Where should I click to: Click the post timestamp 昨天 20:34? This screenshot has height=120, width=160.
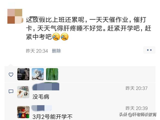pyautogui.click(x=37, y=51)
